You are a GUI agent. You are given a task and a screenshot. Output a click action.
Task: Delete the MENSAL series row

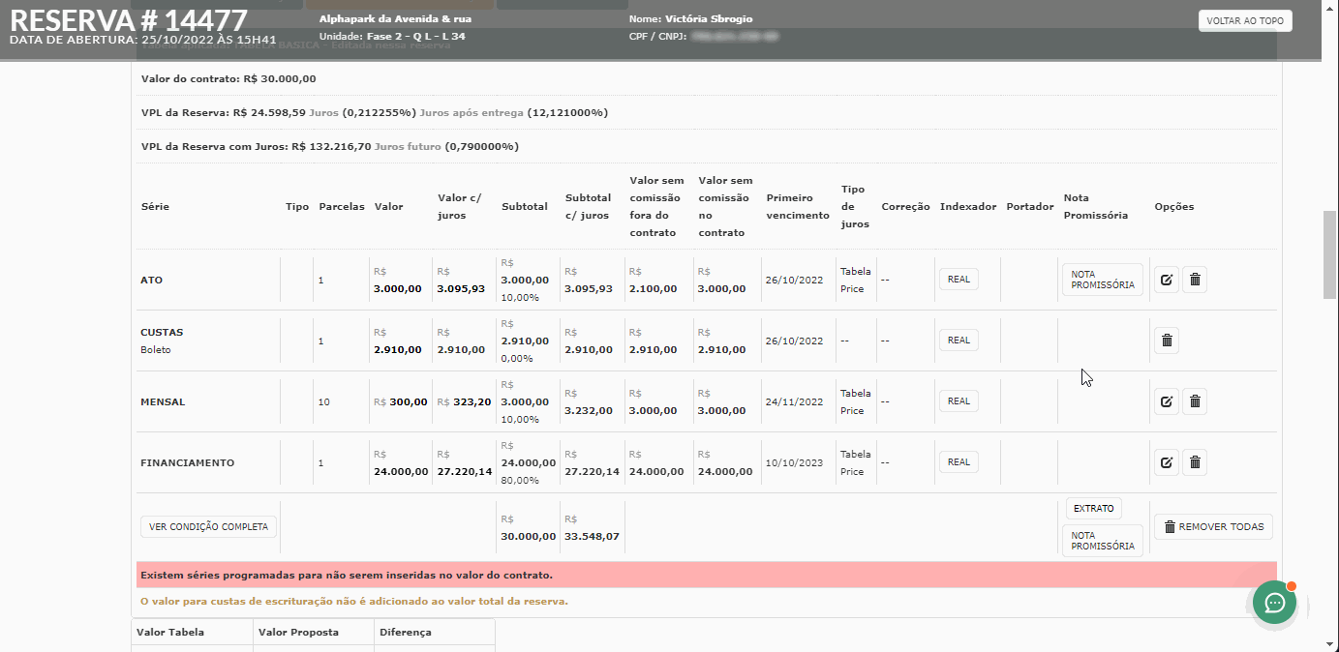(x=1195, y=401)
